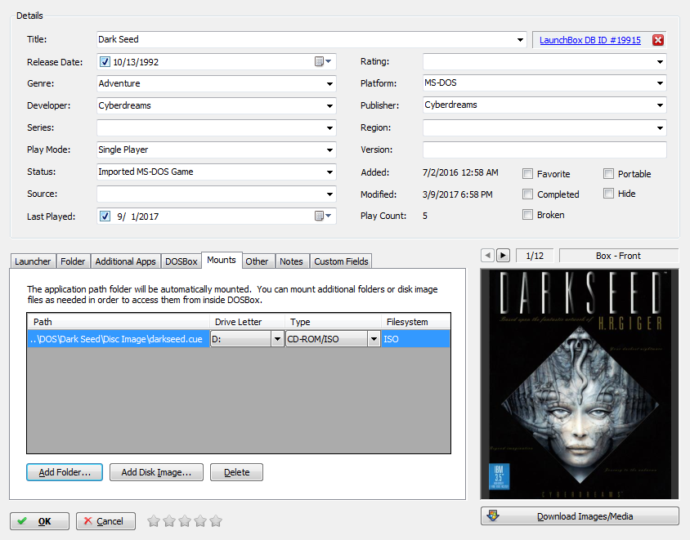Expand the Genre dropdown
Image resolution: width=690 pixels, height=540 pixels.
pyautogui.click(x=329, y=83)
